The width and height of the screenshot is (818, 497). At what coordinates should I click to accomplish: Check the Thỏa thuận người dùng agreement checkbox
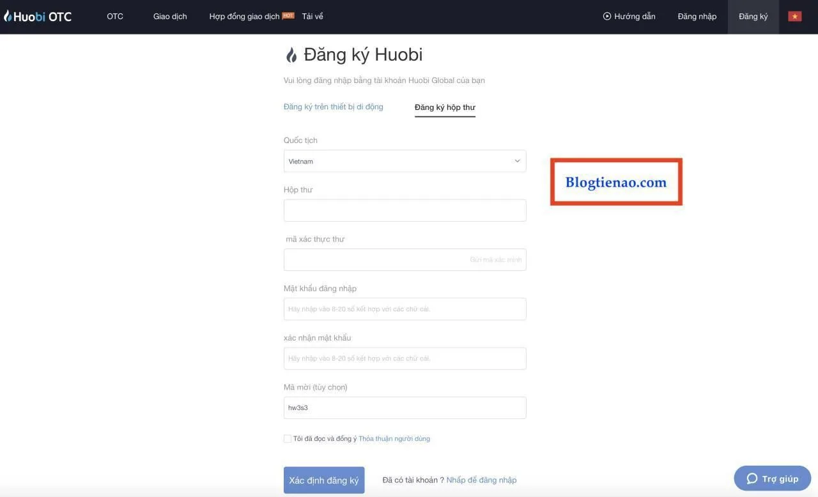click(x=287, y=438)
